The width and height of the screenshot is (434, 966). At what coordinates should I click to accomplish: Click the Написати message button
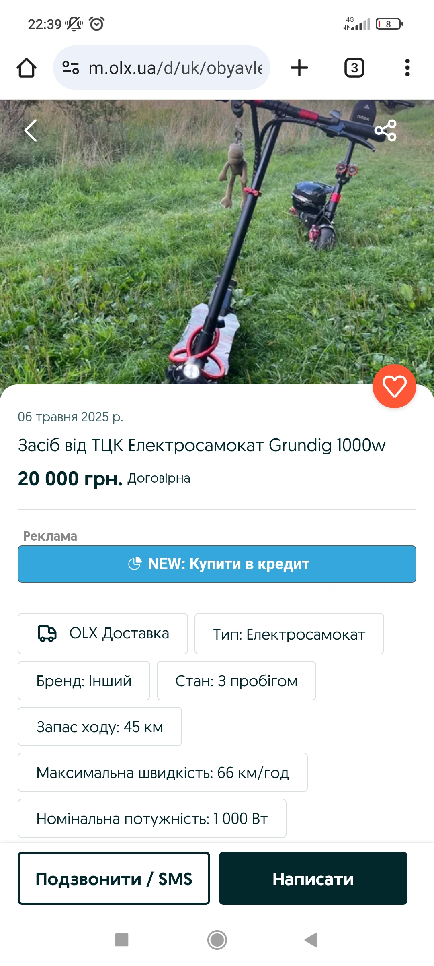(x=313, y=878)
